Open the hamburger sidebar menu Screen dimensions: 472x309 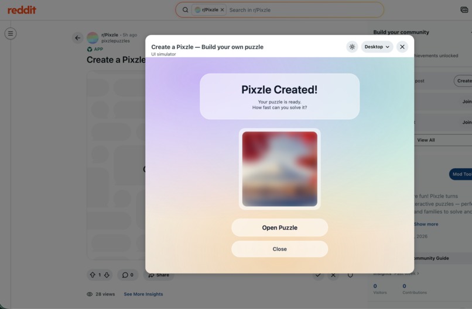pyautogui.click(x=11, y=33)
